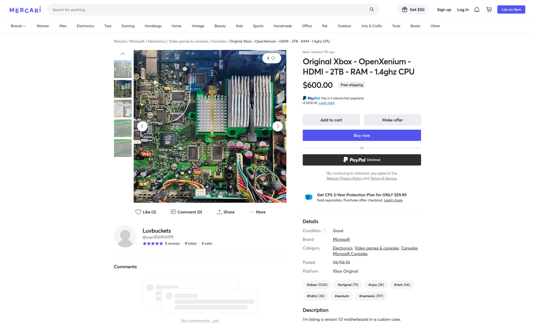
Task: Open the Gaming category
Action: [128, 26]
